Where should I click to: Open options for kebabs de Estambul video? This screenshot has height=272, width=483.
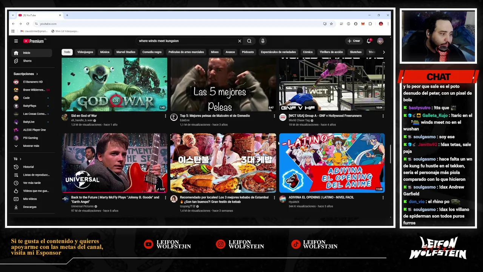click(274, 198)
